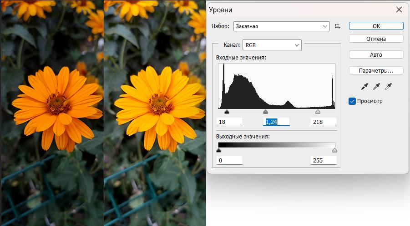The height and width of the screenshot is (226, 410).
Task: Apply auto levels with Авто button
Action: point(376,54)
